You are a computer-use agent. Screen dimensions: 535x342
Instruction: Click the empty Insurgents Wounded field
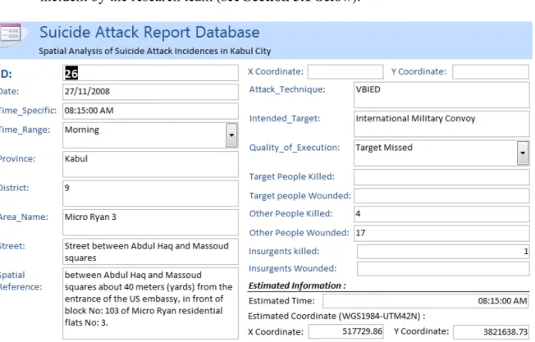[443, 269]
